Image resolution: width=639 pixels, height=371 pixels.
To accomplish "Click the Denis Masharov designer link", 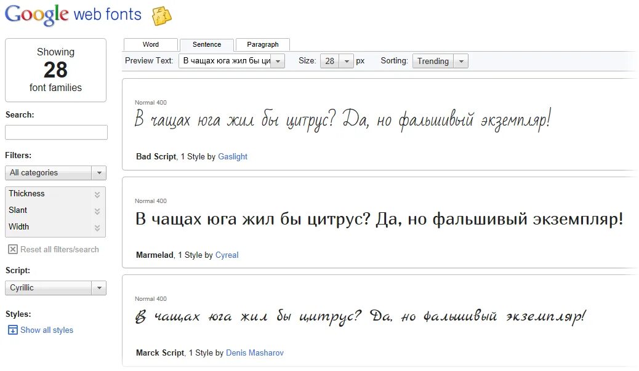I will click(255, 353).
